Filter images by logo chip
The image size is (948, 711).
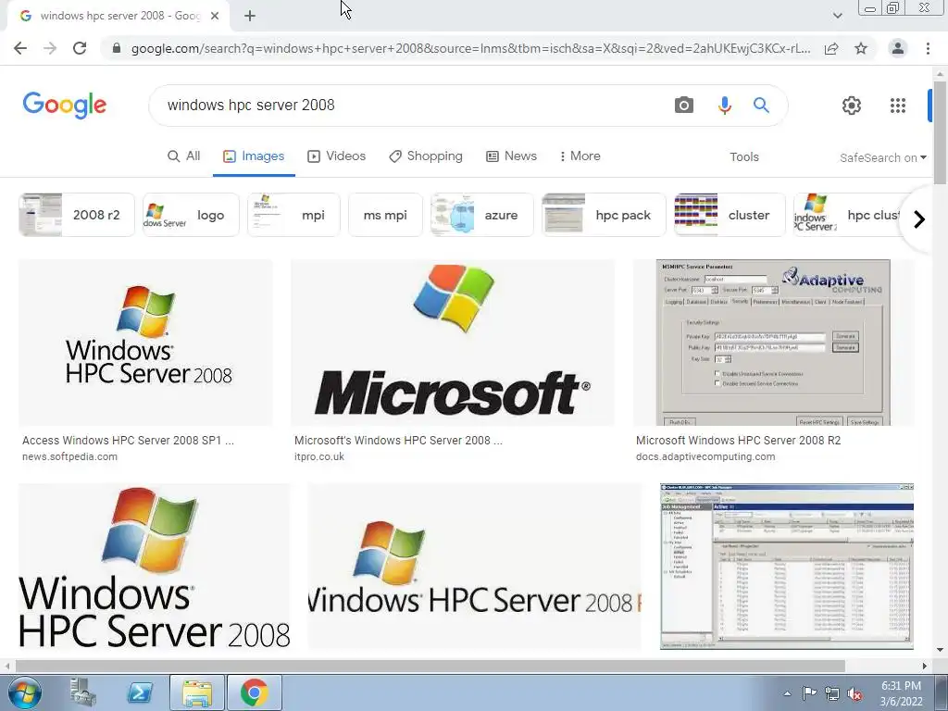(x=191, y=215)
